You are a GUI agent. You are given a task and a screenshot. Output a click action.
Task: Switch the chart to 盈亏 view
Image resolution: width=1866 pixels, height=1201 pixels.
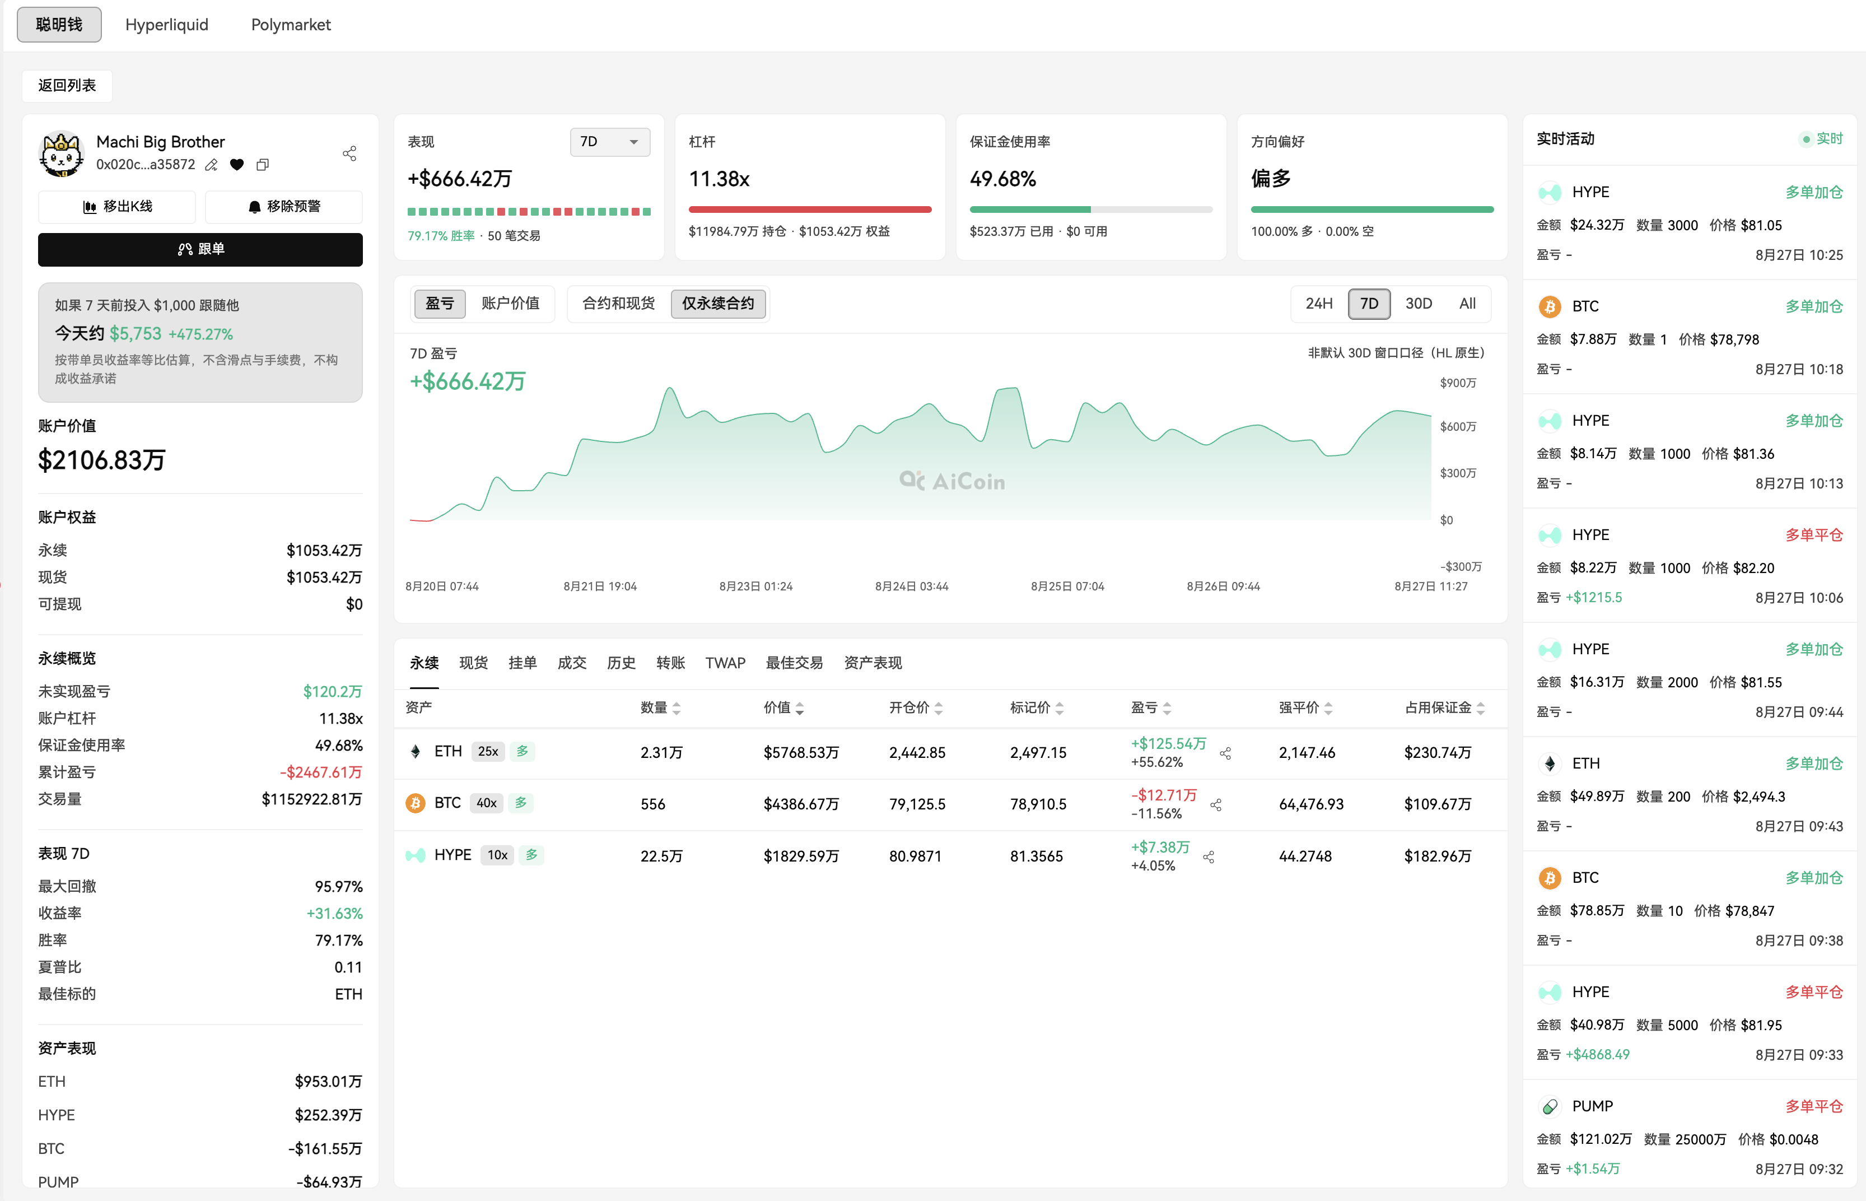click(x=440, y=304)
